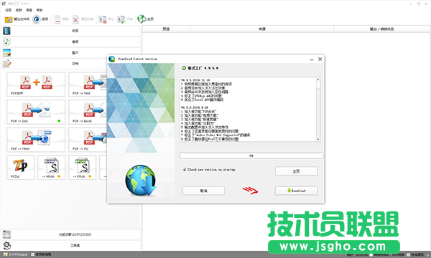This screenshot has width=431, height=258.
Task: Select the -> EPub converter
Action: click(x=82, y=167)
